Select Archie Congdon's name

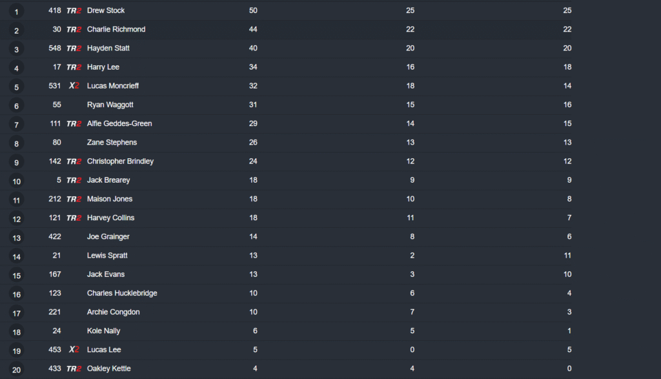[113, 312]
